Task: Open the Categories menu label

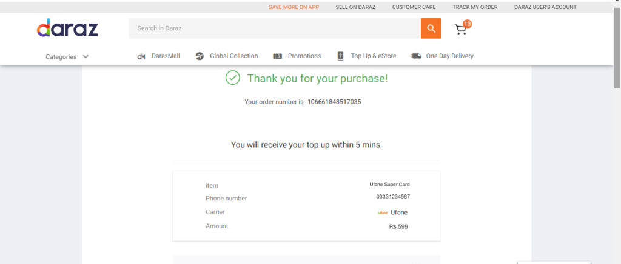Action: [x=61, y=56]
